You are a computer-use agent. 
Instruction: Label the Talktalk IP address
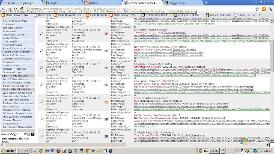pyautogui.click(x=175, y=33)
